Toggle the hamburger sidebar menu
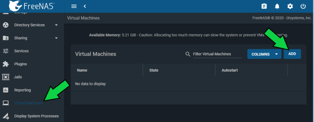This screenshot has height=122, width=314. point(74,6)
